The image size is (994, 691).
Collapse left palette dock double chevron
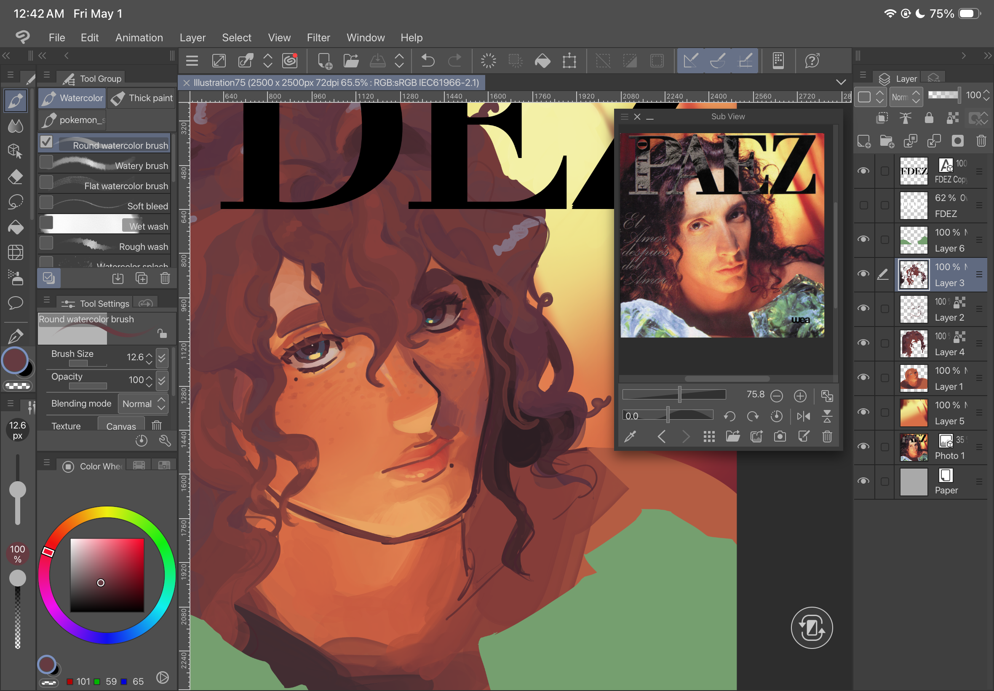(x=6, y=56)
